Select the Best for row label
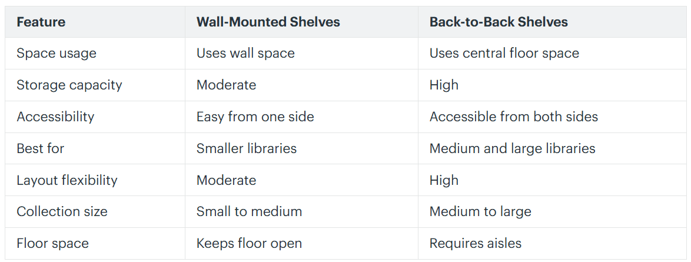The image size is (691, 262). pyautogui.click(x=41, y=148)
